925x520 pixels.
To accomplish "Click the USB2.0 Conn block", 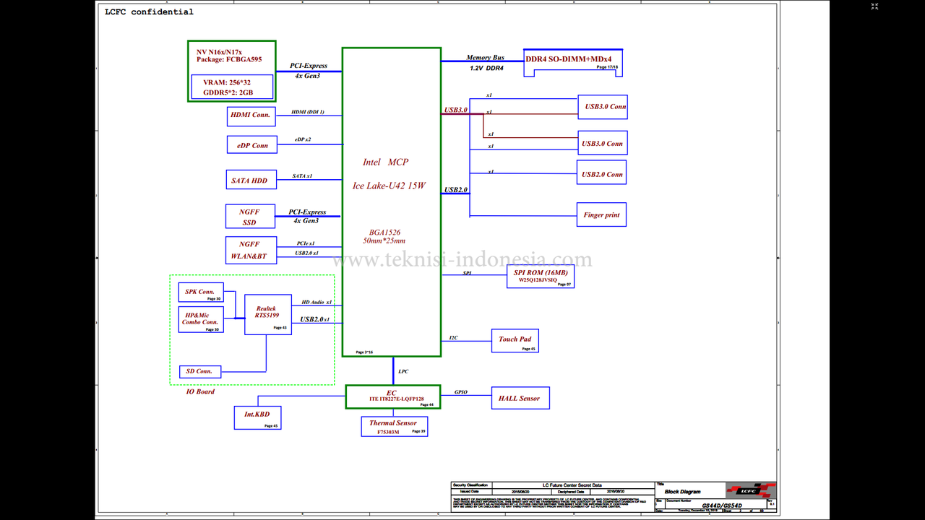I will point(602,173).
